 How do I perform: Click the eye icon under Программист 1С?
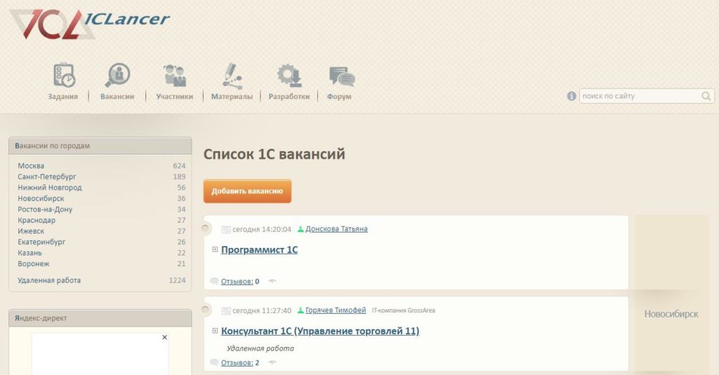point(272,281)
